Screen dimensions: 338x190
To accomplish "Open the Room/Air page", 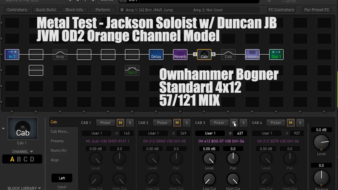I will 59,150.
